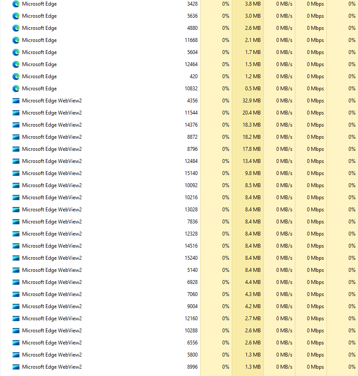Screen dimensions: 358x376
Task: Click the WebView2 icon for PID 11544
Action: (16, 113)
